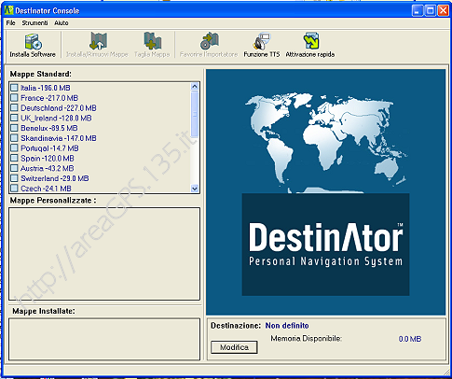
Task: Enable the France map checkbox
Action: (14, 98)
